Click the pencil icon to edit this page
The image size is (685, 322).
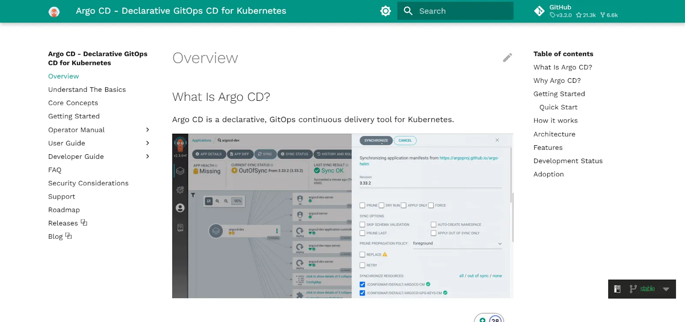(507, 58)
